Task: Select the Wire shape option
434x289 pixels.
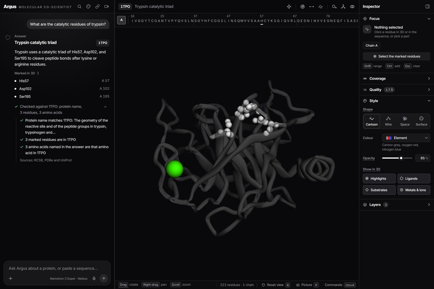Action: click(x=388, y=121)
